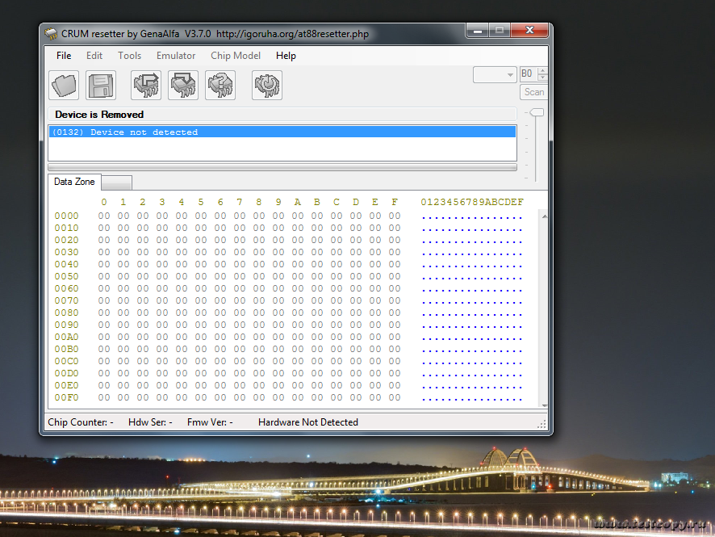Open the Emulator menu
Viewport: 715px width, 537px height.
point(176,56)
